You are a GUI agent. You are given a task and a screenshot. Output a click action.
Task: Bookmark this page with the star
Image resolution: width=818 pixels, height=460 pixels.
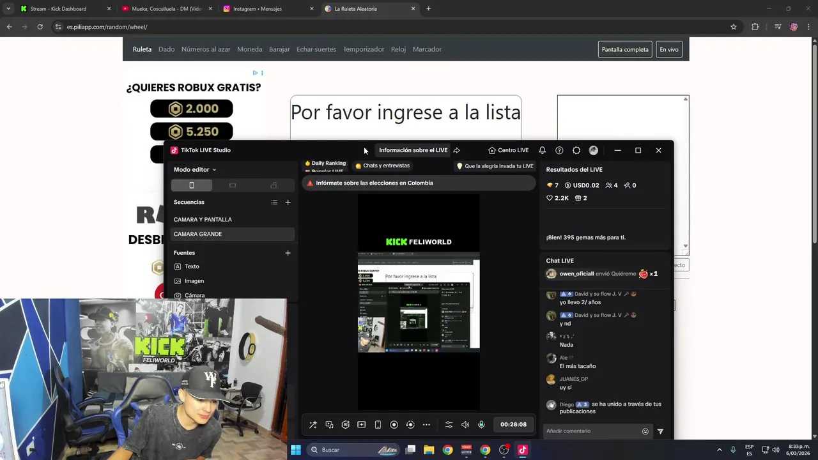coord(734,27)
